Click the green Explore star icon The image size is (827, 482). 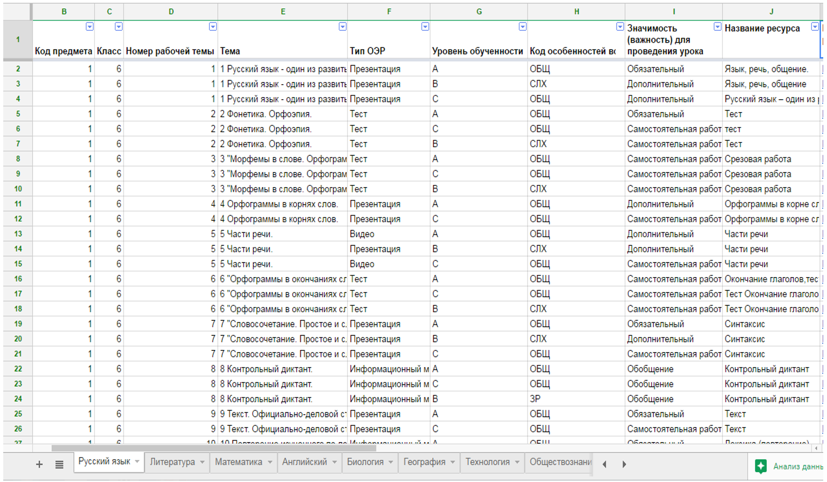point(761,466)
